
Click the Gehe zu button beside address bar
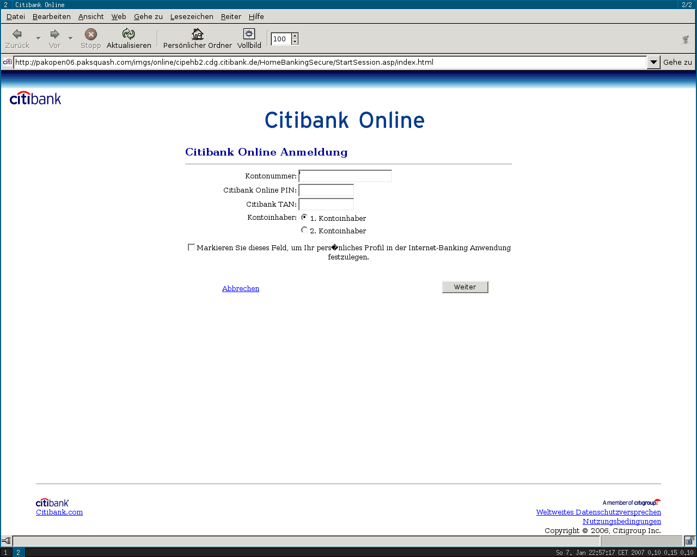[x=677, y=62]
